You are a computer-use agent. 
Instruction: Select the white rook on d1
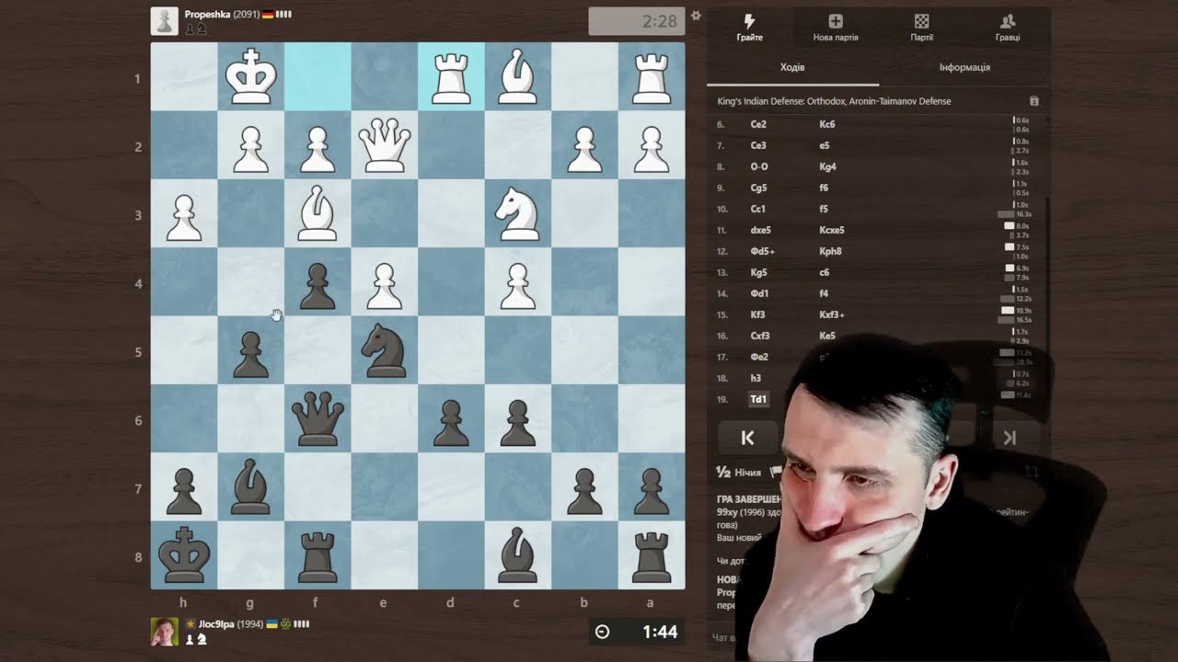pyautogui.click(x=451, y=77)
